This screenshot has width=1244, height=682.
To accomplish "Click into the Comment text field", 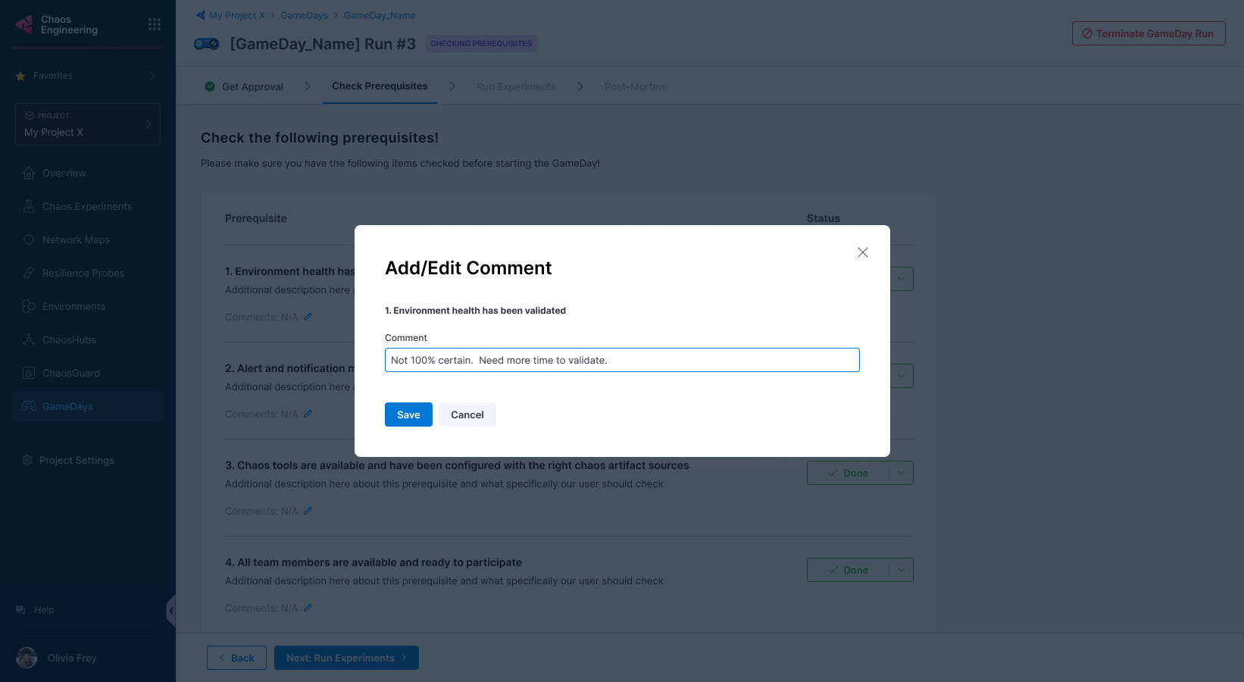I will coord(622,360).
